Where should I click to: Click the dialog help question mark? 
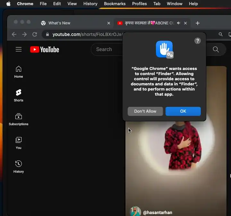click(198, 41)
